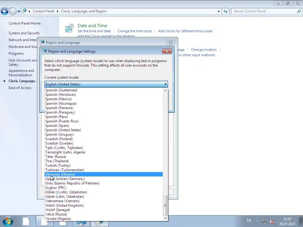Open Set the time and date
Image resolution: width=303 pixels, height=227 pixels.
tap(94, 31)
